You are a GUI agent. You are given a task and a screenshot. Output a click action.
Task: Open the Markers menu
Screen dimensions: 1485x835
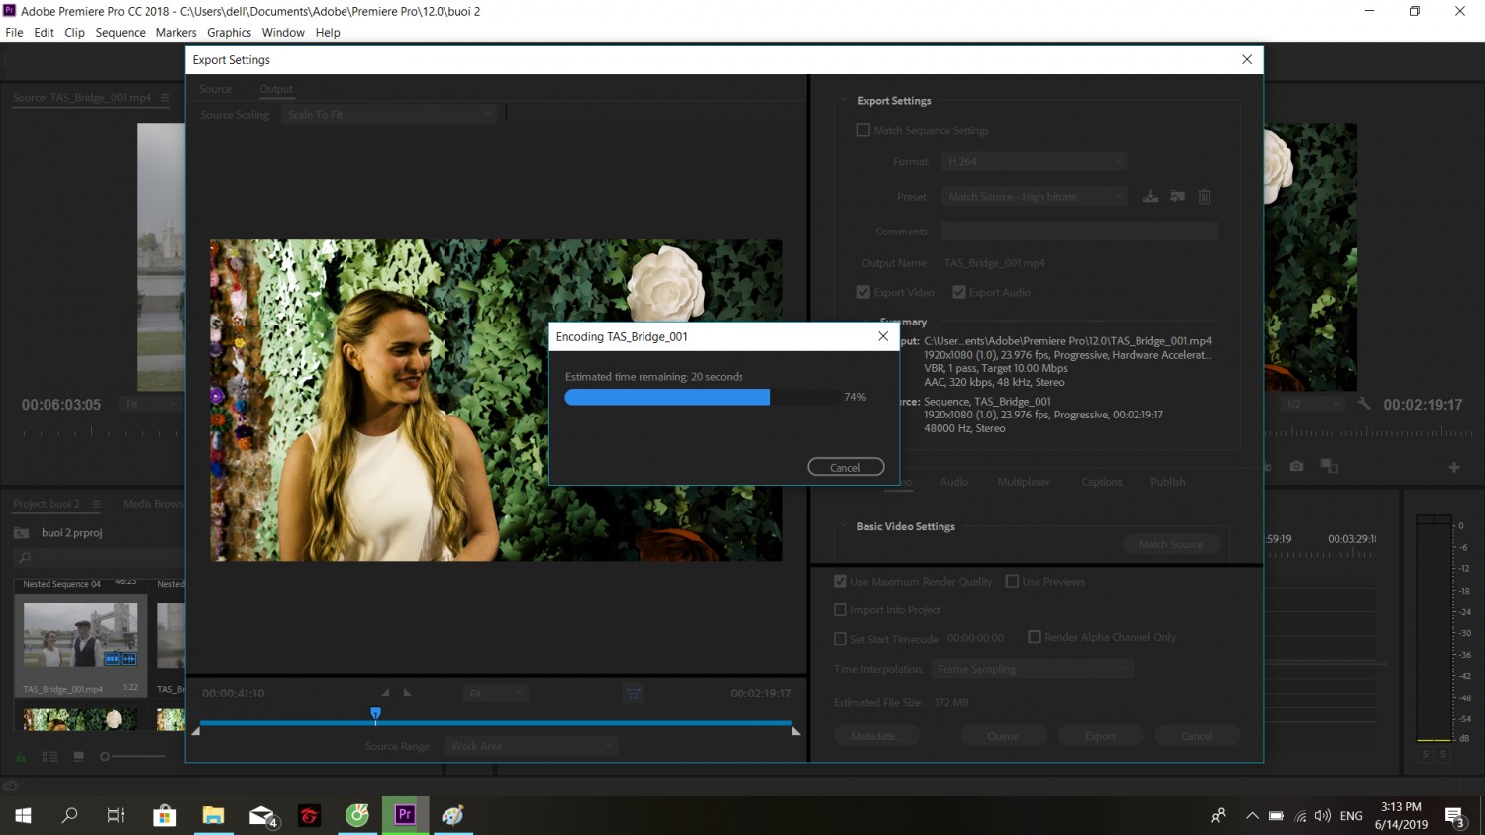click(x=176, y=32)
